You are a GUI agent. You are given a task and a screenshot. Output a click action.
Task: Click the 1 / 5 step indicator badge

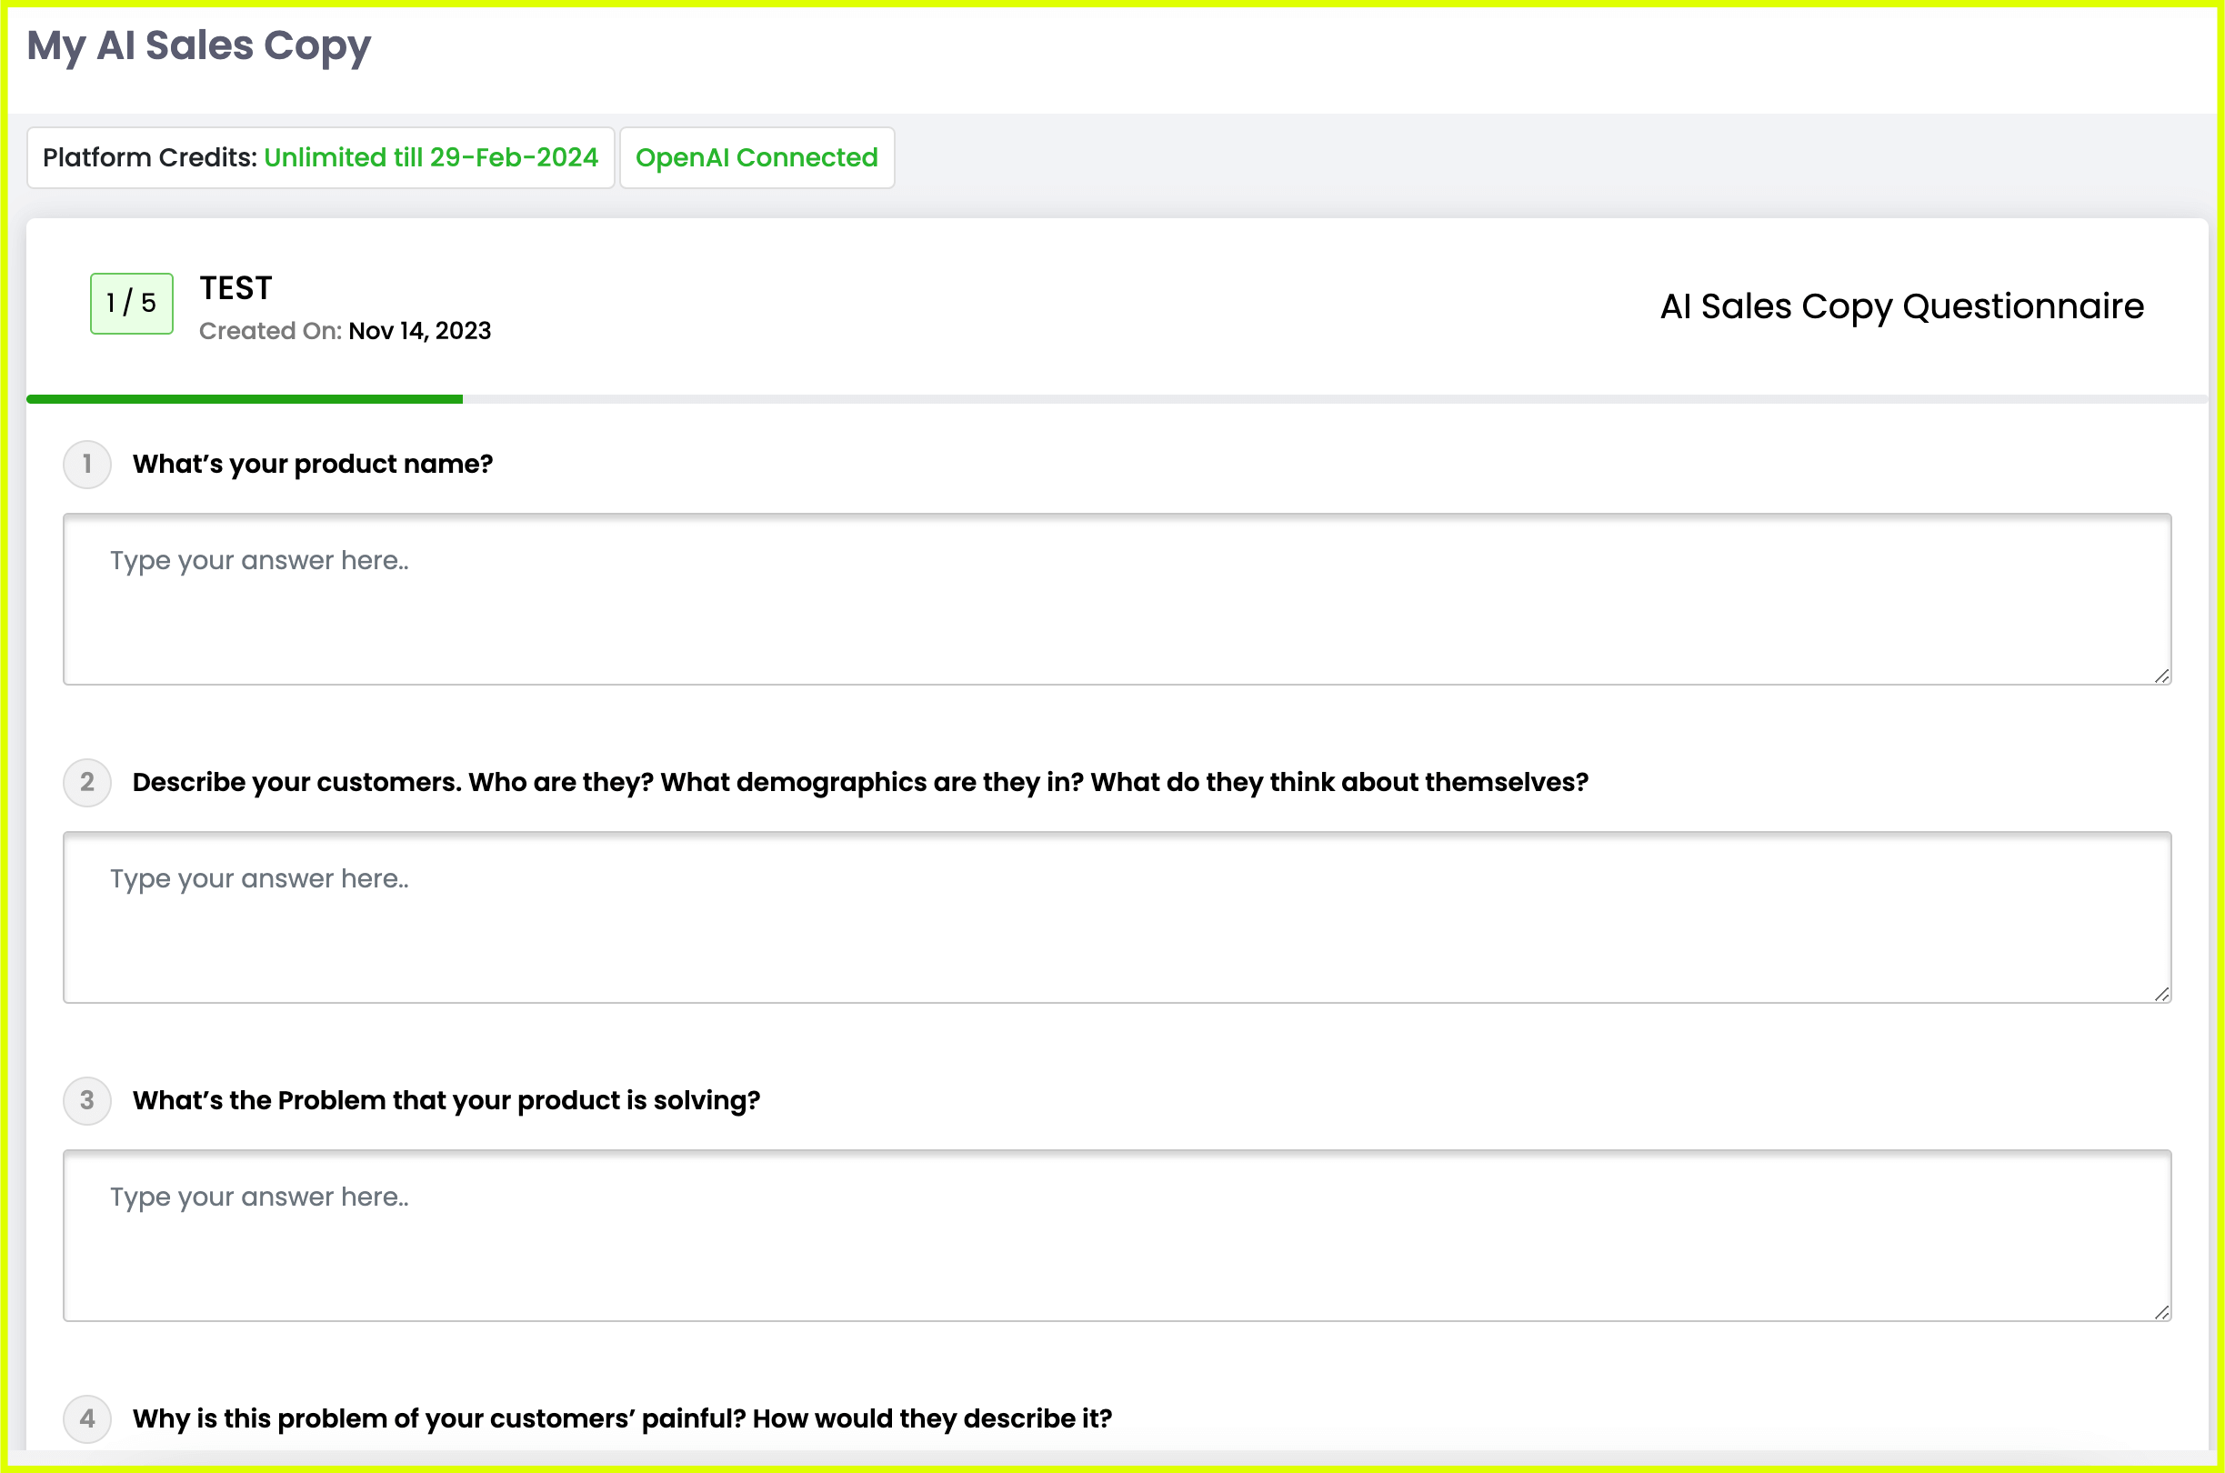pos(132,304)
